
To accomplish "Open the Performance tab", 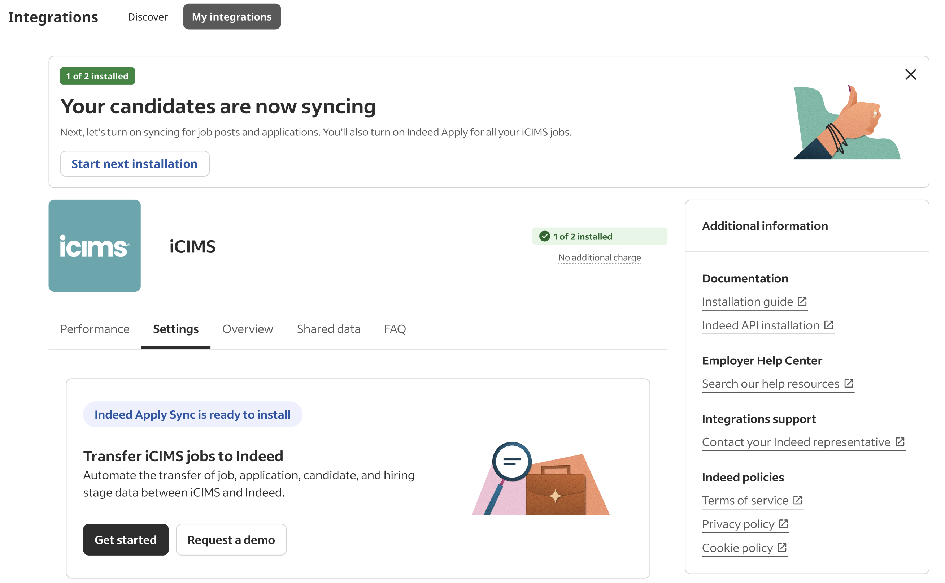I will pos(95,329).
